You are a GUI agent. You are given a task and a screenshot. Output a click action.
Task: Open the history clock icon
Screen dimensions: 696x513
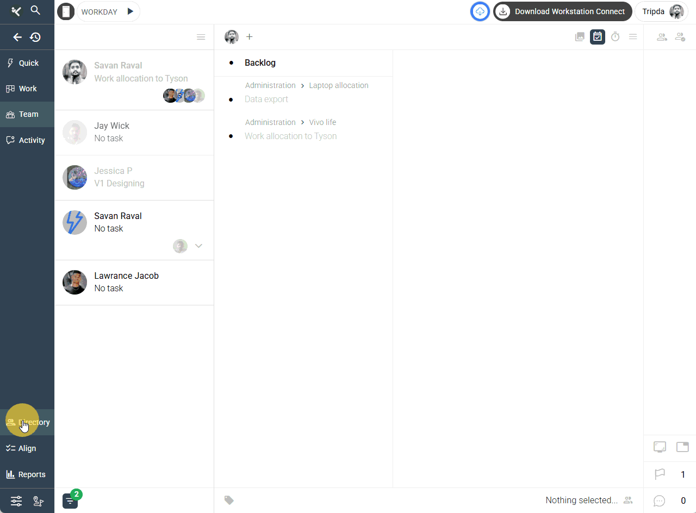pyautogui.click(x=35, y=37)
